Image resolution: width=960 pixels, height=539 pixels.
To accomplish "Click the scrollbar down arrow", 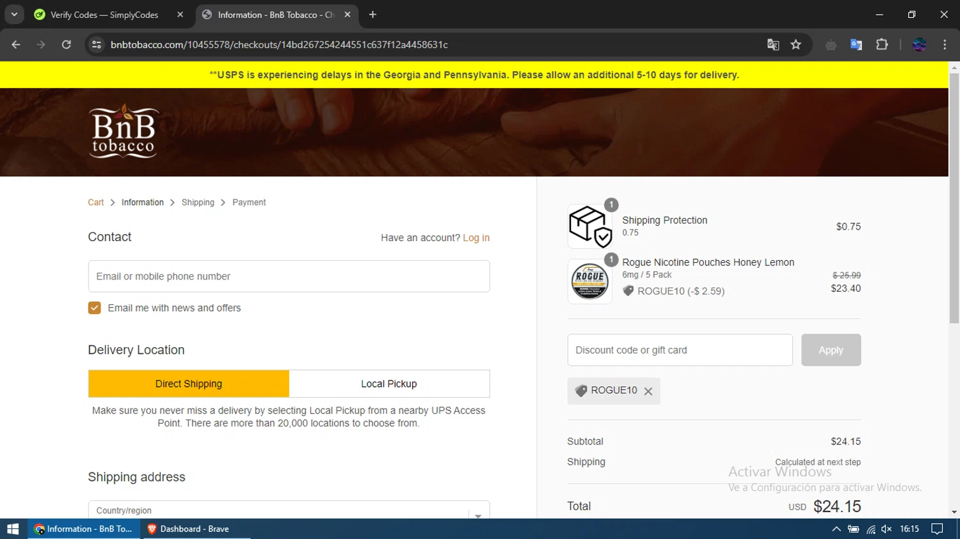I will coord(954,513).
